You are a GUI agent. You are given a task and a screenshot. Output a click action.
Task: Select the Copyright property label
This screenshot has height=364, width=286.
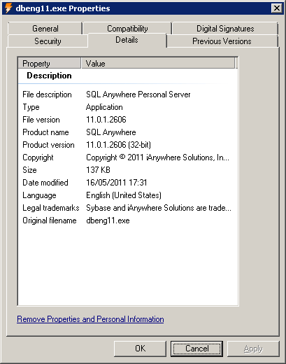(38, 157)
